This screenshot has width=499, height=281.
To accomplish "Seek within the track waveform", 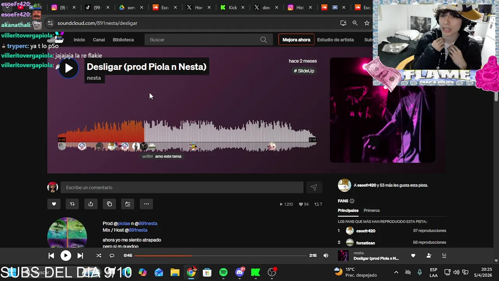I will (x=187, y=135).
